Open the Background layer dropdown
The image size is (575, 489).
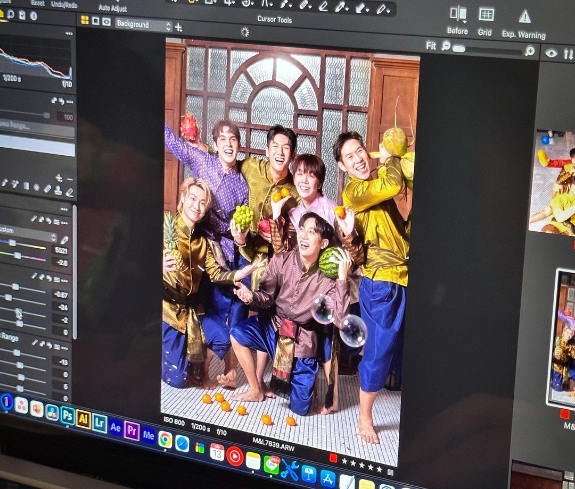click(143, 26)
